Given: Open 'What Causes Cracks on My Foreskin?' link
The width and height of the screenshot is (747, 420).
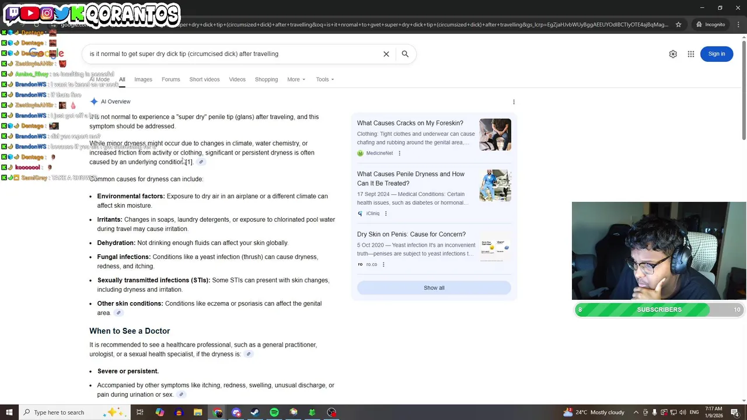Looking at the screenshot, I should pyautogui.click(x=410, y=123).
